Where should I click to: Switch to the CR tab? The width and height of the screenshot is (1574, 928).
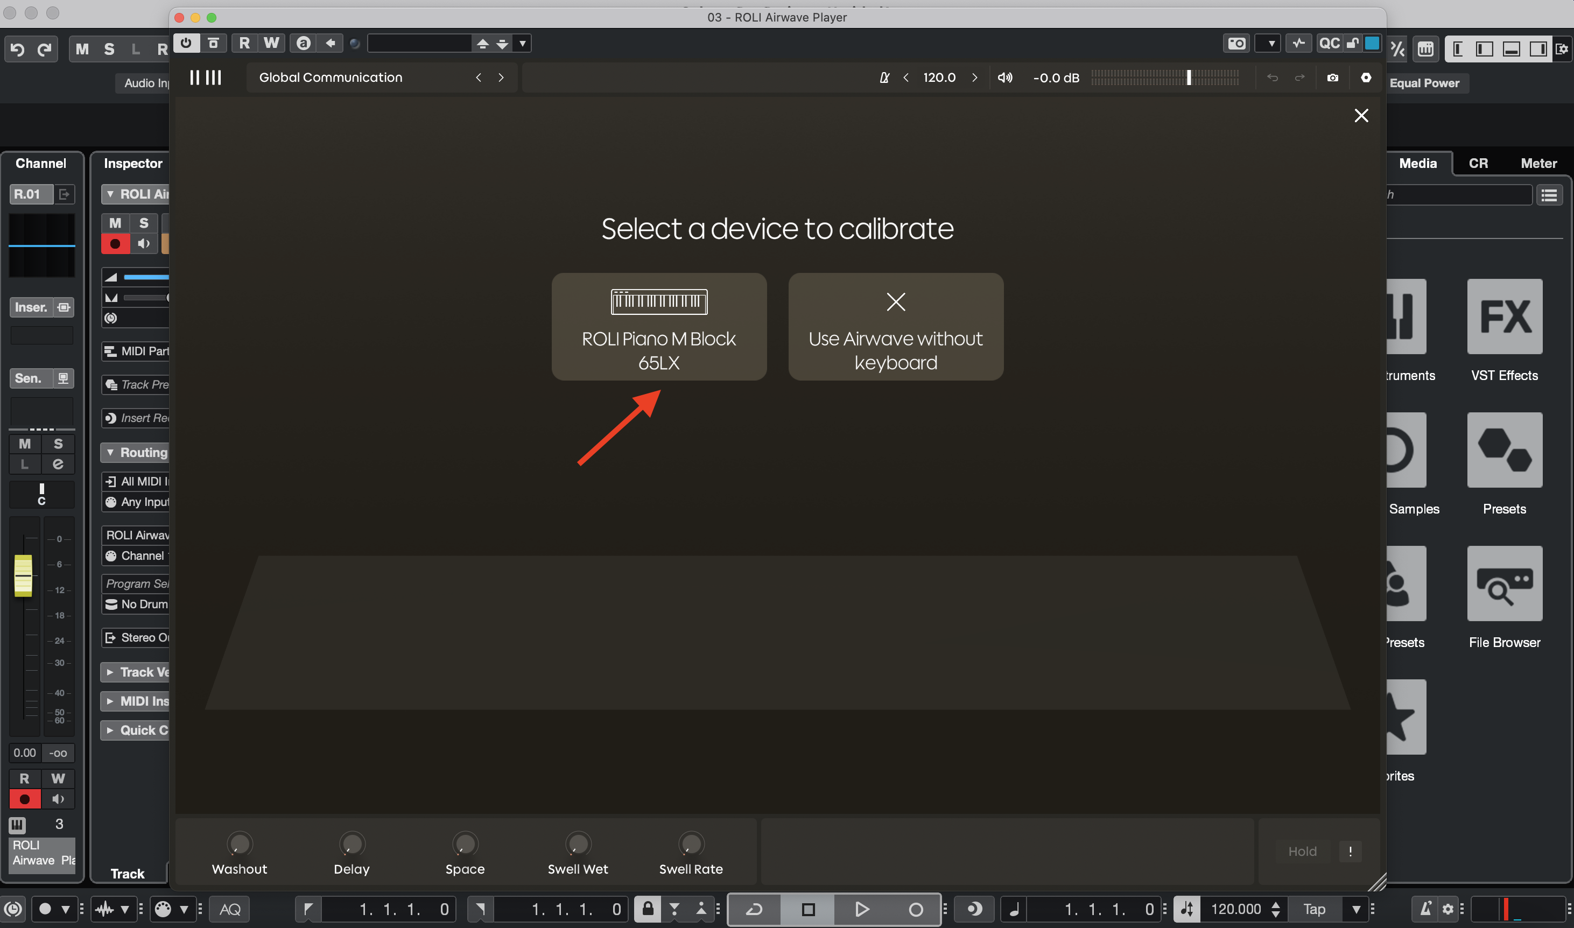(1478, 163)
